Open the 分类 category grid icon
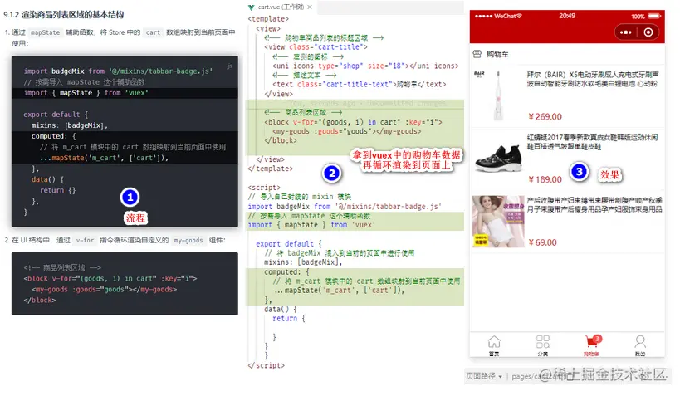 click(542, 342)
